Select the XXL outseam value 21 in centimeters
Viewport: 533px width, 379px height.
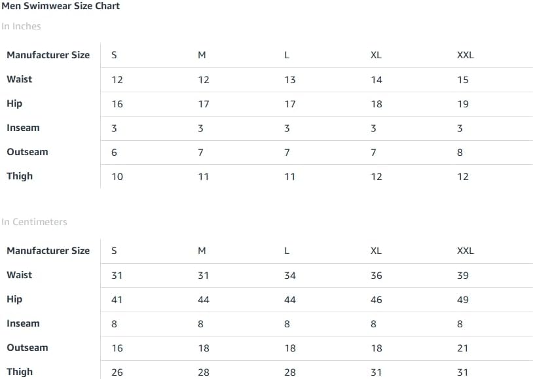point(463,348)
